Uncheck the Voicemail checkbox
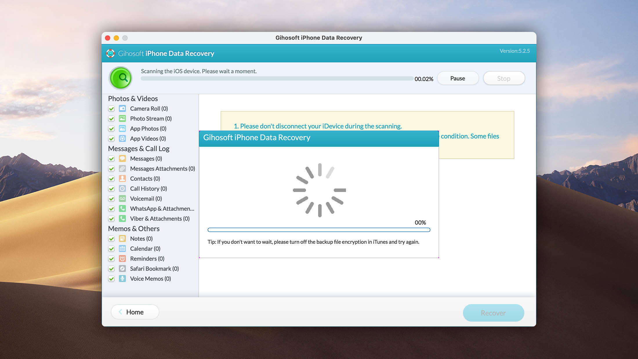This screenshot has width=638, height=359. [x=111, y=199]
